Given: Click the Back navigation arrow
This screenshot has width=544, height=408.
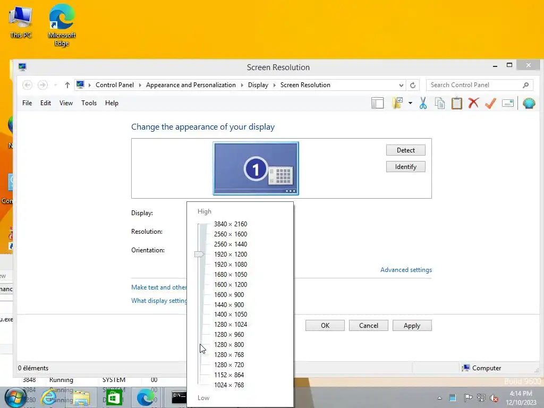Looking at the screenshot, I should point(28,85).
